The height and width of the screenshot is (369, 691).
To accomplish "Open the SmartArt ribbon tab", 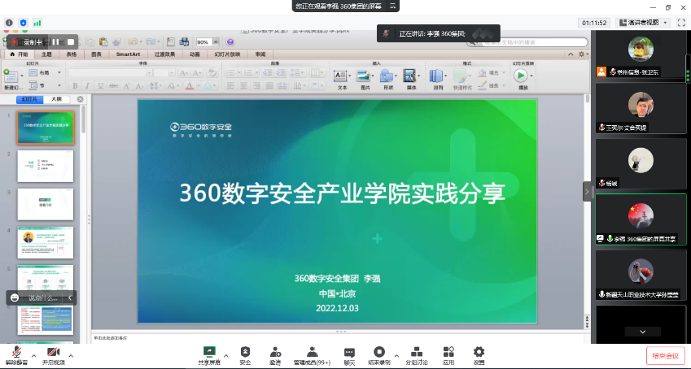I will [x=129, y=54].
